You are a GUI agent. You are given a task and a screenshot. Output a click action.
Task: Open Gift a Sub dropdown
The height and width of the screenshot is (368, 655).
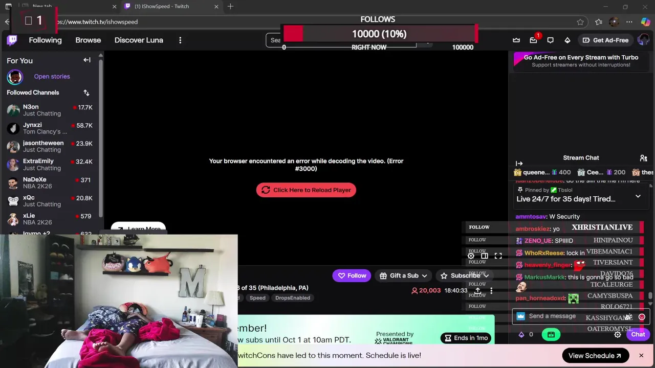tap(403, 275)
